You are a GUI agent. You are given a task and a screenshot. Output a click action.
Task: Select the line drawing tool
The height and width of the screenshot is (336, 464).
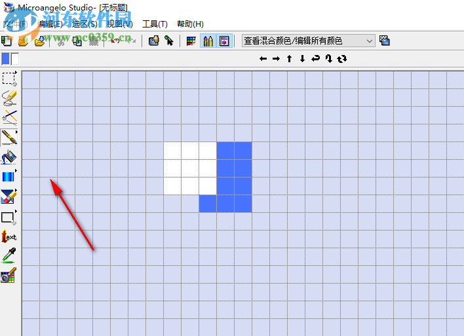pos(9,118)
